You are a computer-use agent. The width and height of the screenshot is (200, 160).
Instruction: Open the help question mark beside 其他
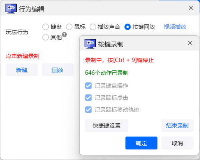point(64,35)
